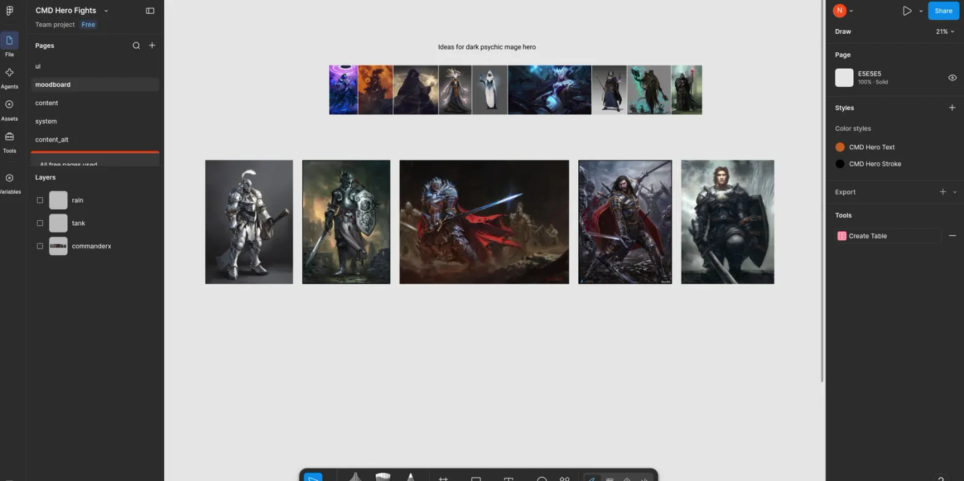Search pages with the magnifier icon
Screen dimensions: 964x481
coord(136,45)
